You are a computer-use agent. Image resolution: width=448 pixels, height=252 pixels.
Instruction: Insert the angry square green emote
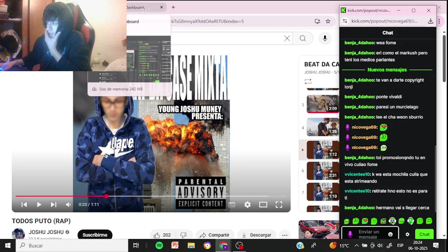(383, 221)
